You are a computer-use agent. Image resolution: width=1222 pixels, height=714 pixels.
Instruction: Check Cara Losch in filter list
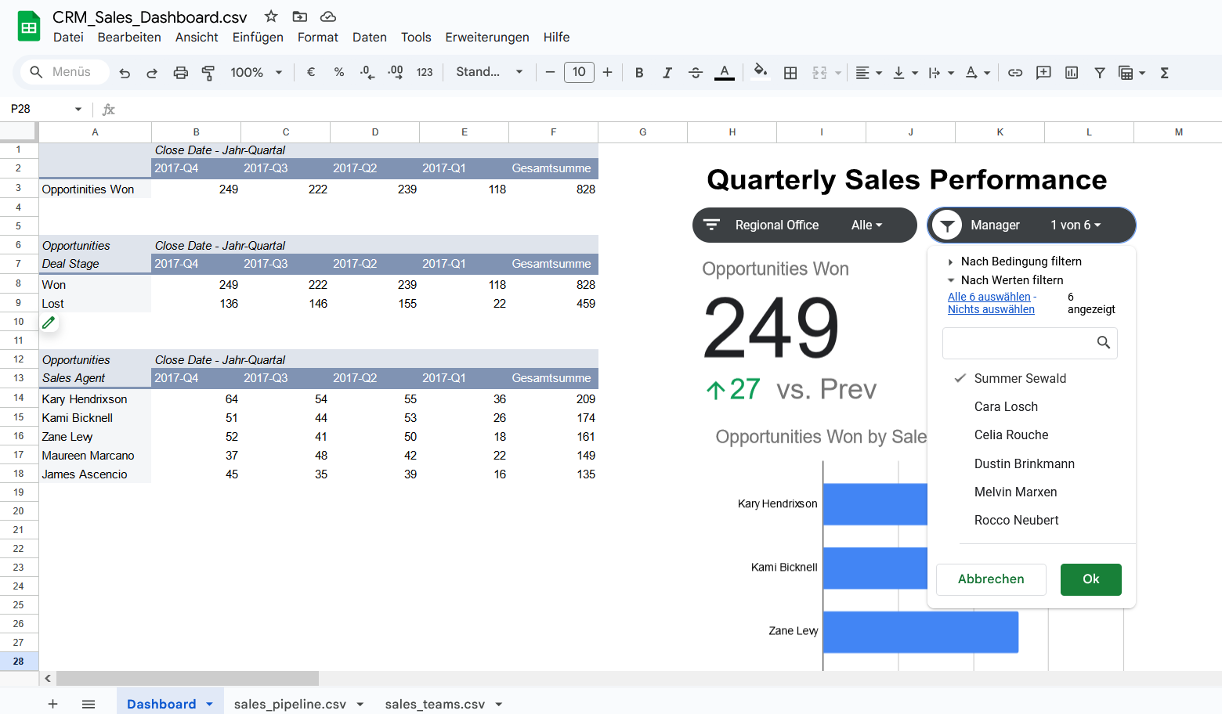coord(1005,406)
